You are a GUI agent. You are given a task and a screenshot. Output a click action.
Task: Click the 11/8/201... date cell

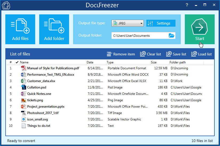(x=95, y=87)
